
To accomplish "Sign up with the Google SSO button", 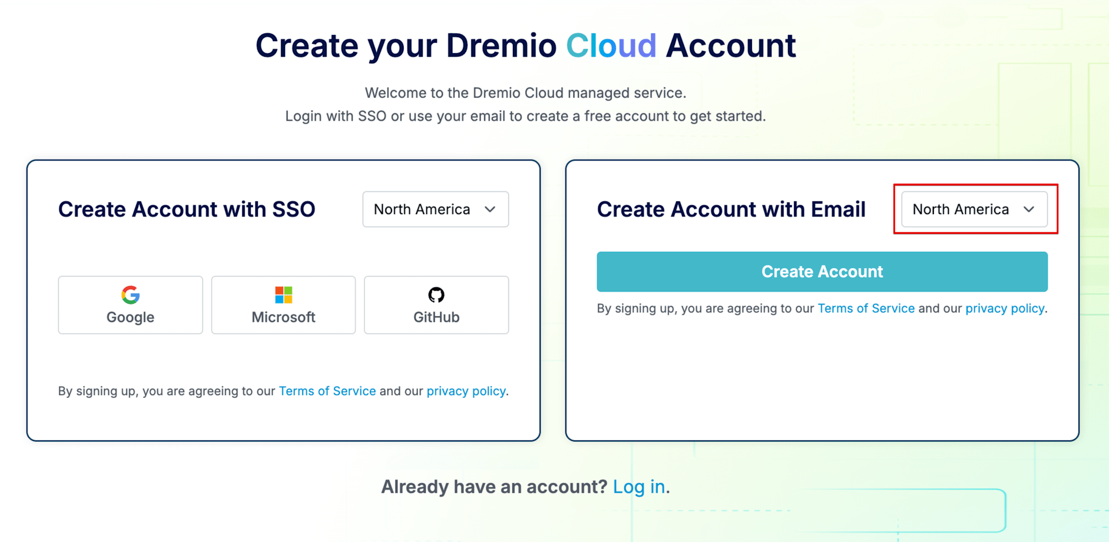I will 130,305.
